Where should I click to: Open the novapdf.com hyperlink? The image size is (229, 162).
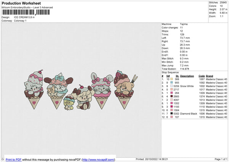(98, 159)
